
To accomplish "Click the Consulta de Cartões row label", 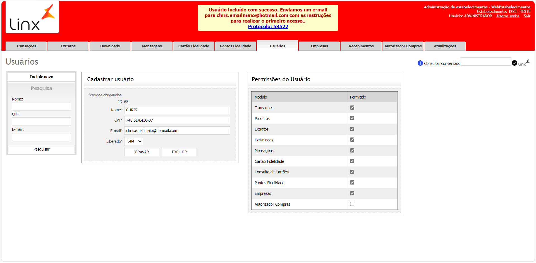I will point(272,172).
